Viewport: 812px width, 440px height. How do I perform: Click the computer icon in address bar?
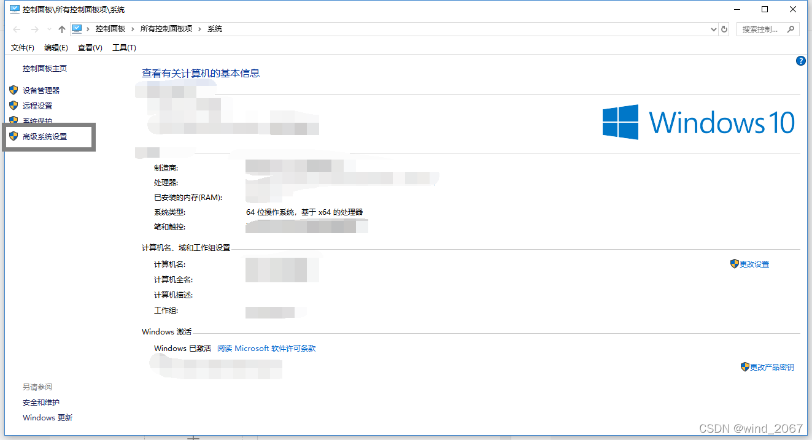coord(77,29)
